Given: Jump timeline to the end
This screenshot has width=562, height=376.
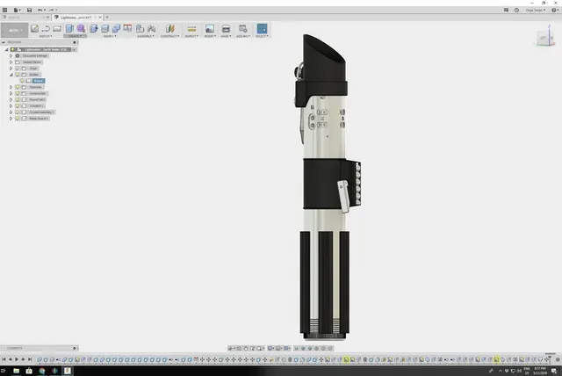Looking at the screenshot, I should (x=30, y=359).
